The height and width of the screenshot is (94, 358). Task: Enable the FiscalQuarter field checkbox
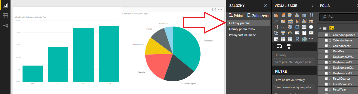326,79
